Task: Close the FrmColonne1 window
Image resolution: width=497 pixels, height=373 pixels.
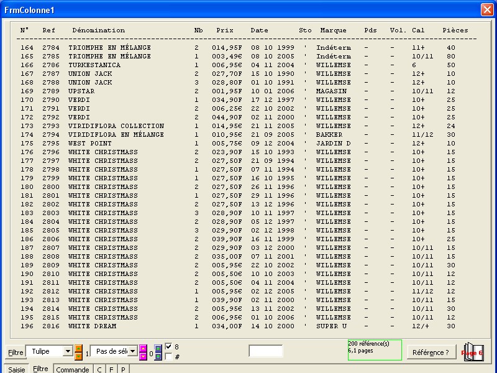Action: click(486, 9)
